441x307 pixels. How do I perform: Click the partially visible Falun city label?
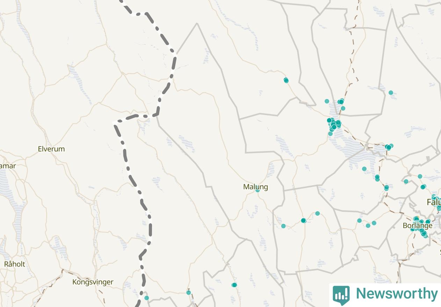[x=434, y=202]
